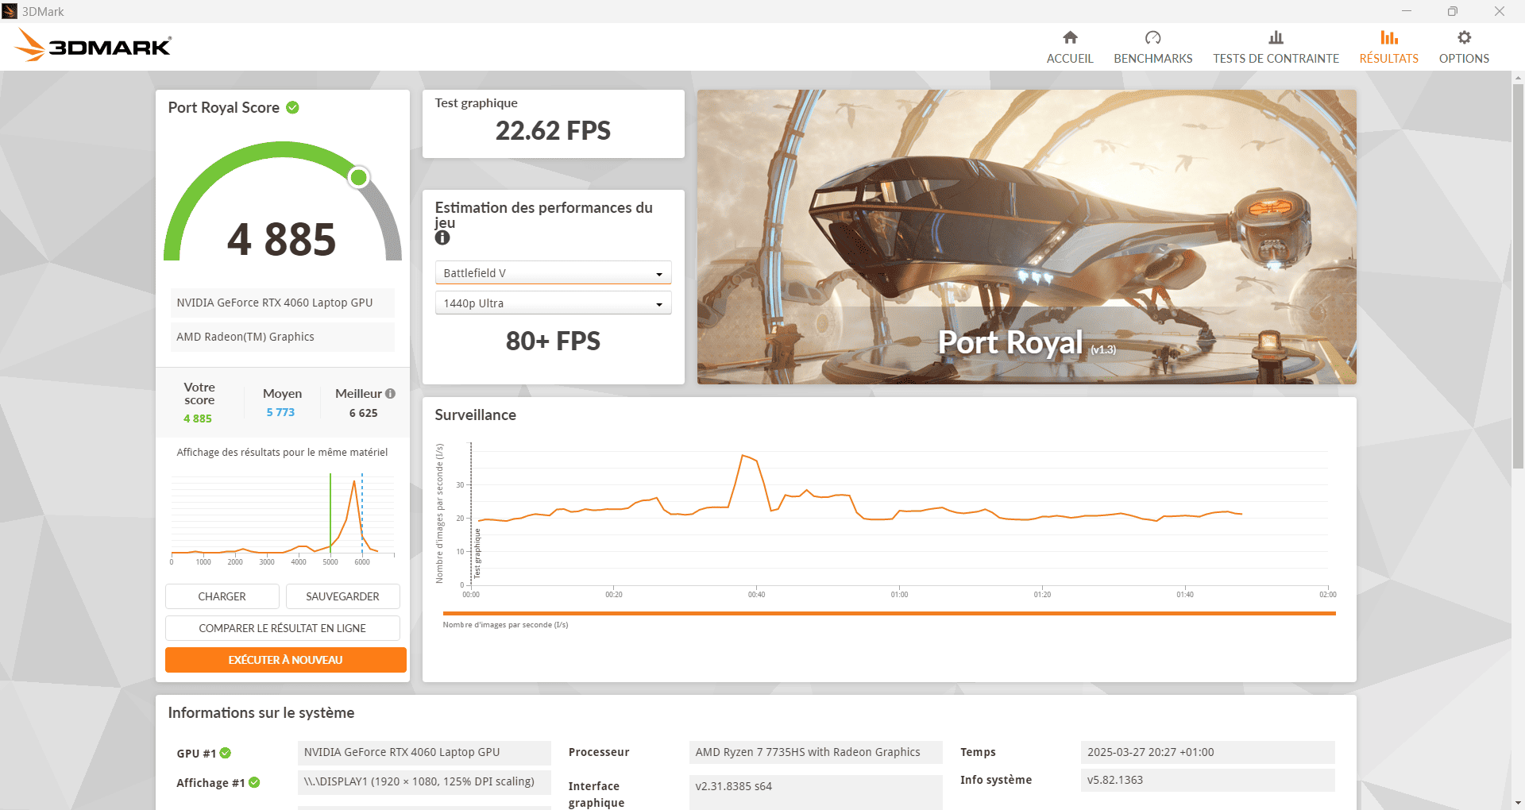Open the Tests de contrainte chart icon
This screenshot has height=810, width=1525.
(1276, 37)
